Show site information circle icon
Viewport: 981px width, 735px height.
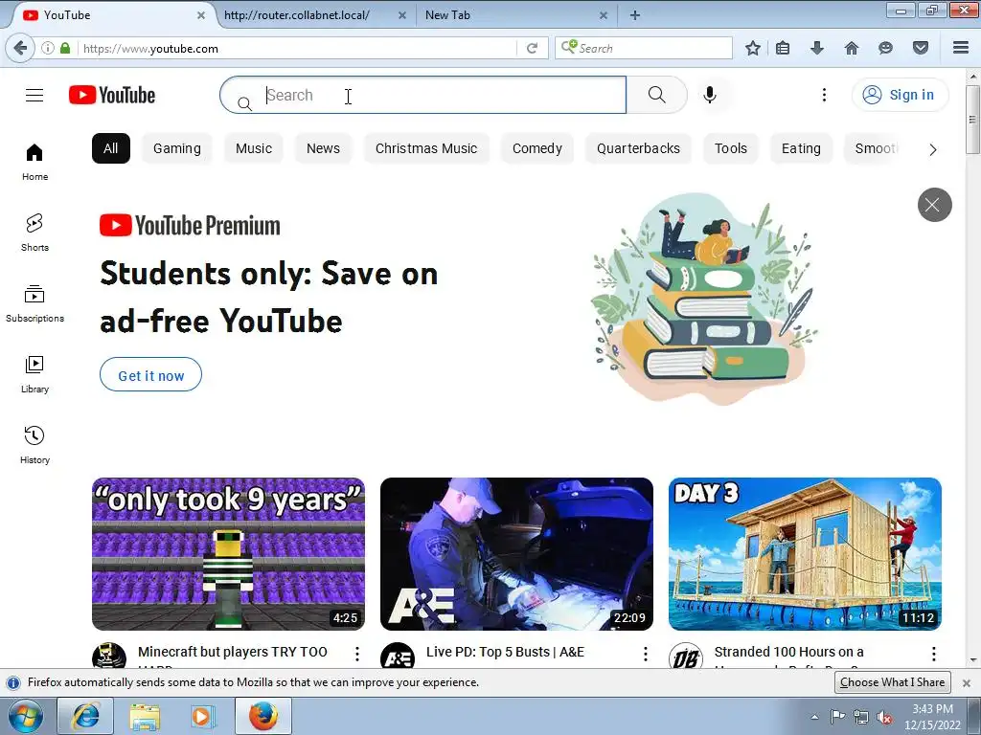coord(48,48)
